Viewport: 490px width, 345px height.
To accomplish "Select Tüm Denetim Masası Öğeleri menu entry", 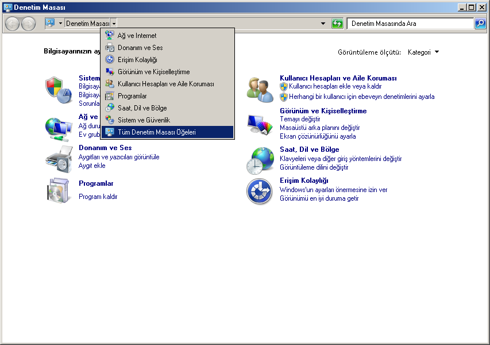I will 168,132.
